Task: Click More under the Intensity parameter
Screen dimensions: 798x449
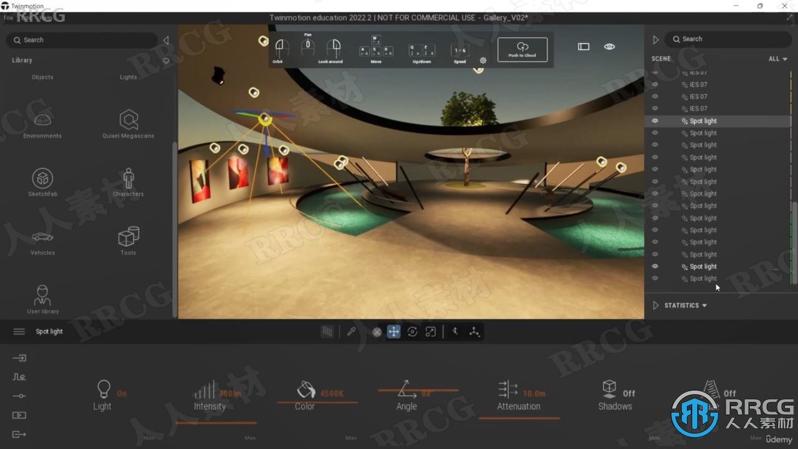Action: [x=250, y=438]
